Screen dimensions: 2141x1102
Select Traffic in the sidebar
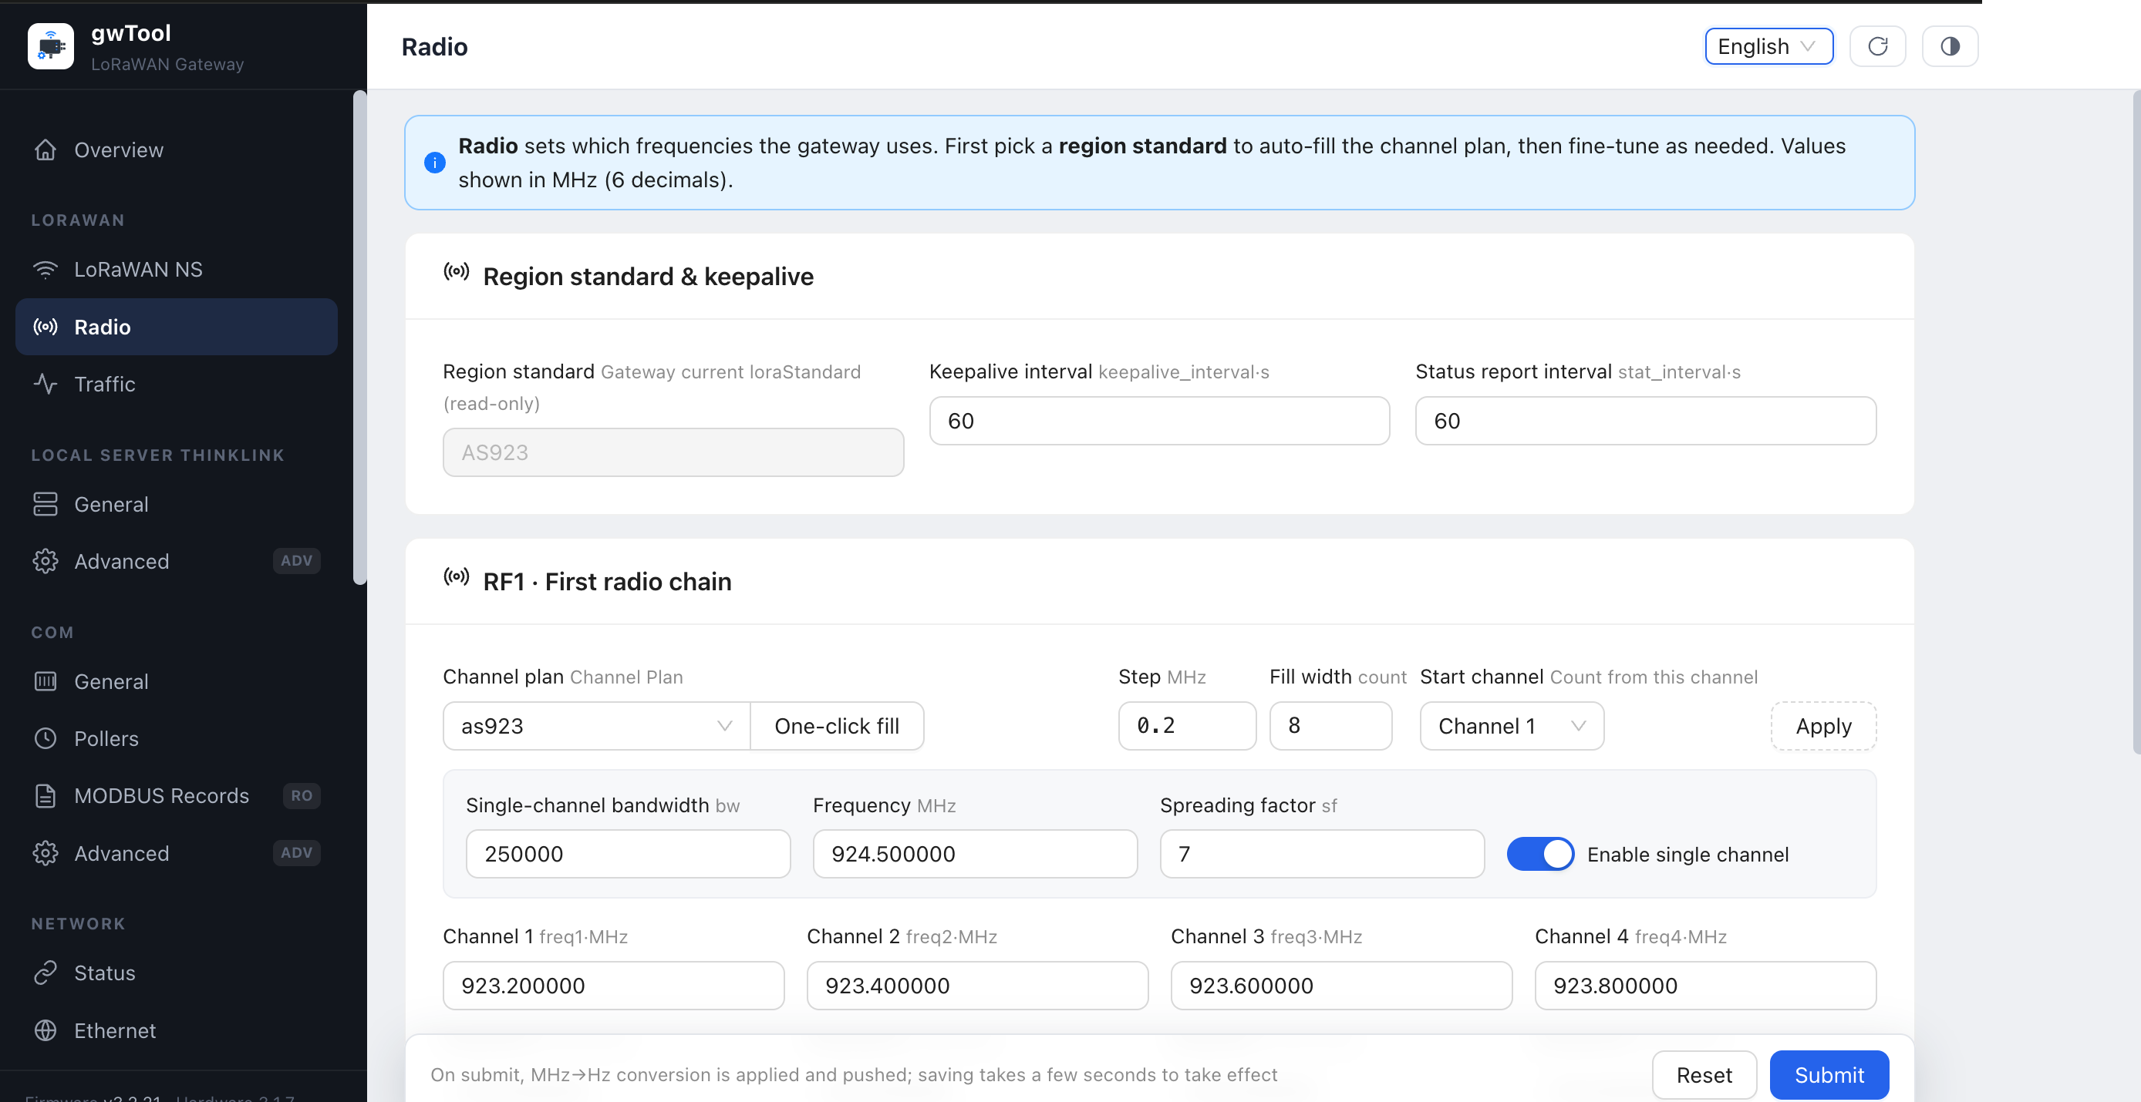click(176, 384)
